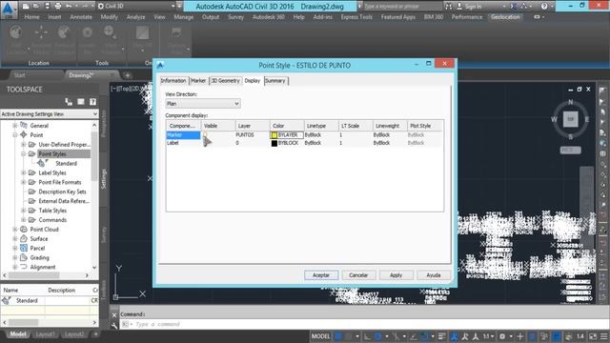Click the Layout1 tab
Image resolution: width=610 pixels, height=343 pixels.
tap(45, 334)
